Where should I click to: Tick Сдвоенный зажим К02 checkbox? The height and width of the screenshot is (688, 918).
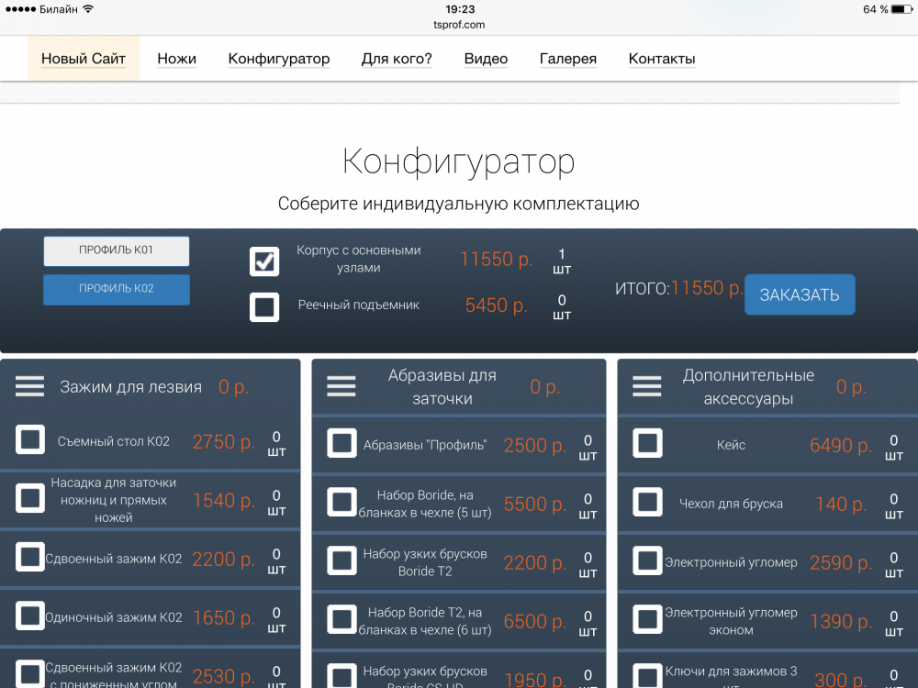click(30, 558)
